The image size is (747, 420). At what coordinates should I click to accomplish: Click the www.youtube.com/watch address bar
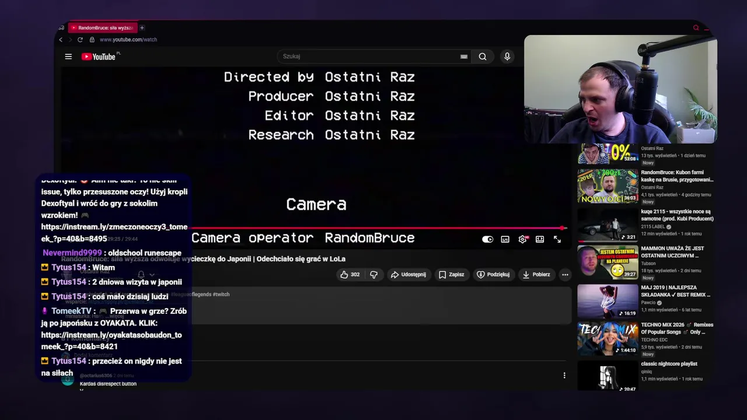coord(128,40)
